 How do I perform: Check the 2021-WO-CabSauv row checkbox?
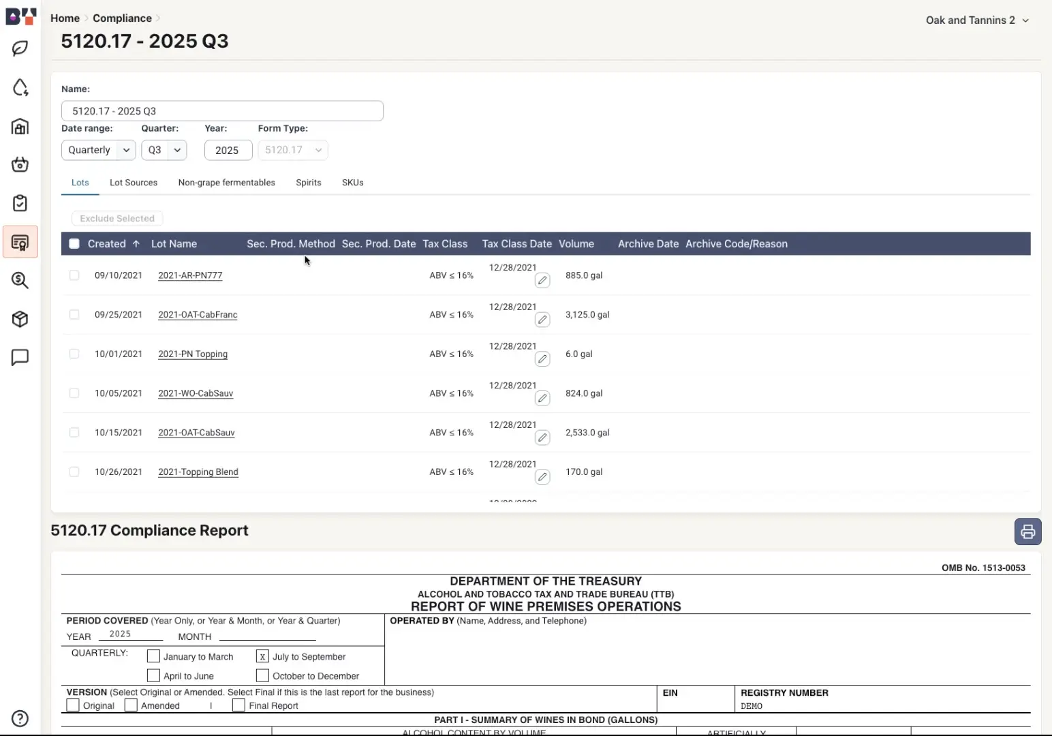[74, 393]
